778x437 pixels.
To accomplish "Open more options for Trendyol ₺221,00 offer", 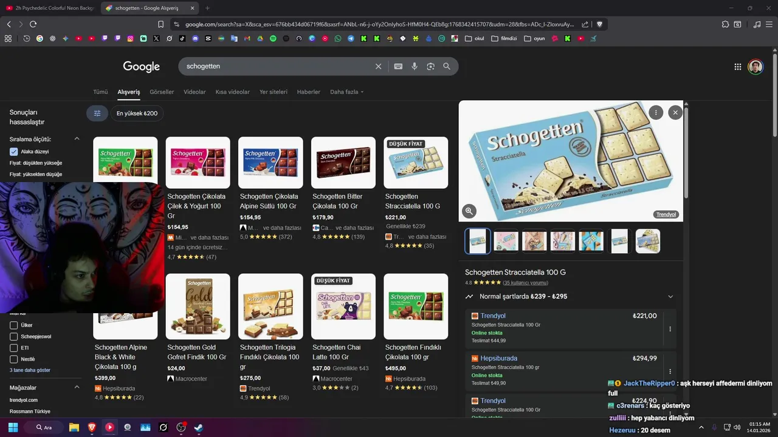I will point(670,329).
